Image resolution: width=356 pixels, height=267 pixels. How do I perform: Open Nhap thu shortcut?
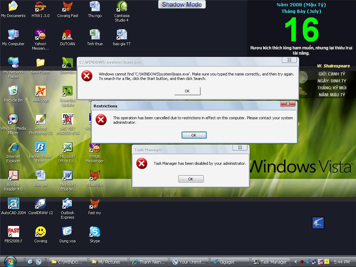point(95,178)
